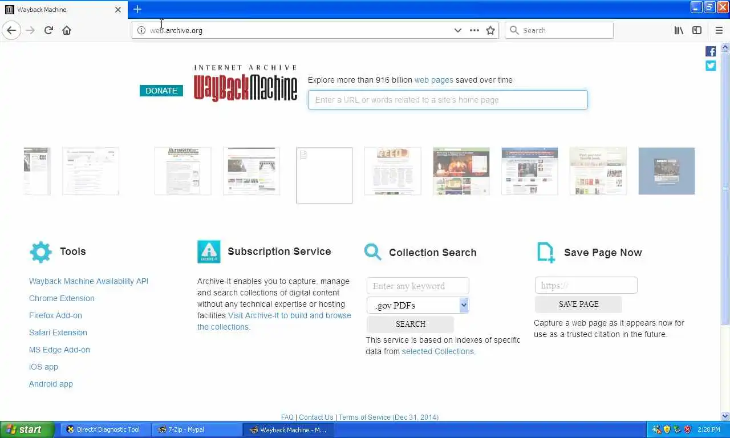Click the red shield system tray icon
730x438 pixels.
pos(687,429)
